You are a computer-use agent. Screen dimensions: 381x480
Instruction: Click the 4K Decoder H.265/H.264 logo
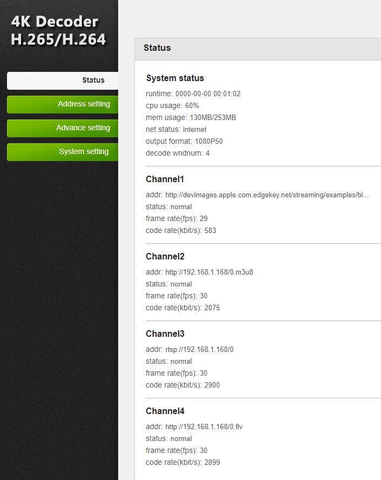(x=58, y=31)
